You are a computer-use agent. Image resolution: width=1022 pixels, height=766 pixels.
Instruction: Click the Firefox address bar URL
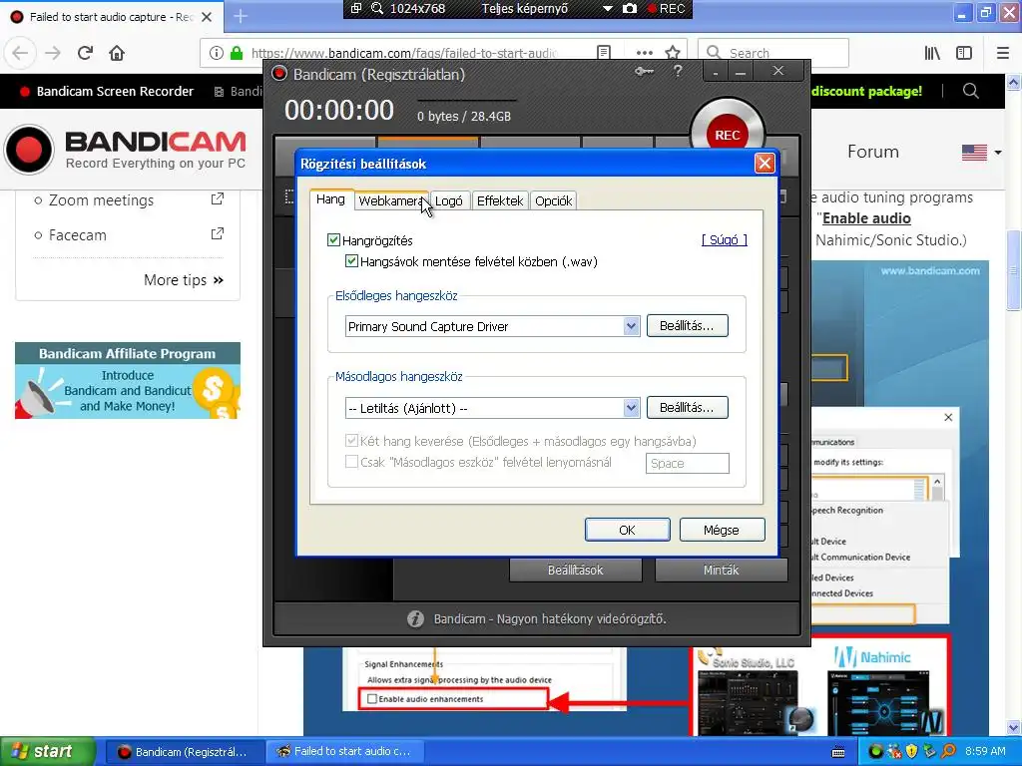click(x=404, y=53)
